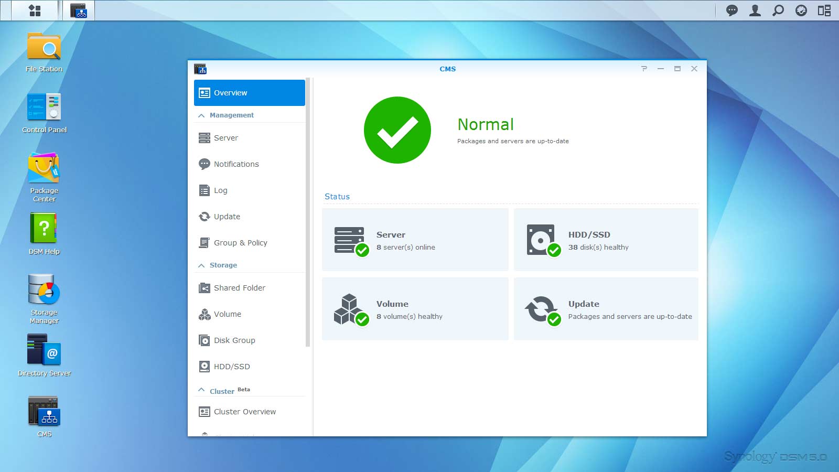
Task: Open Shared Folder in sidebar
Action: (x=239, y=288)
